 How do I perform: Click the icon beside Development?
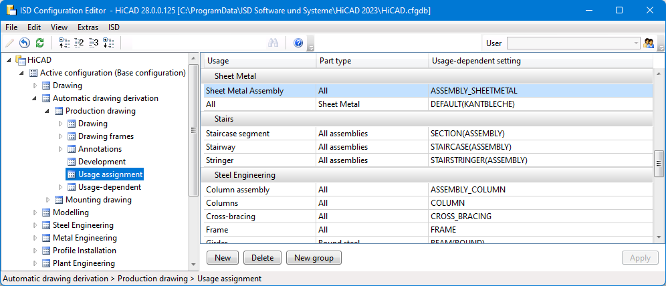(x=72, y=162)
